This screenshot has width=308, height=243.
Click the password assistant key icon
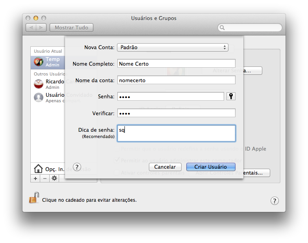coord(231,96)
